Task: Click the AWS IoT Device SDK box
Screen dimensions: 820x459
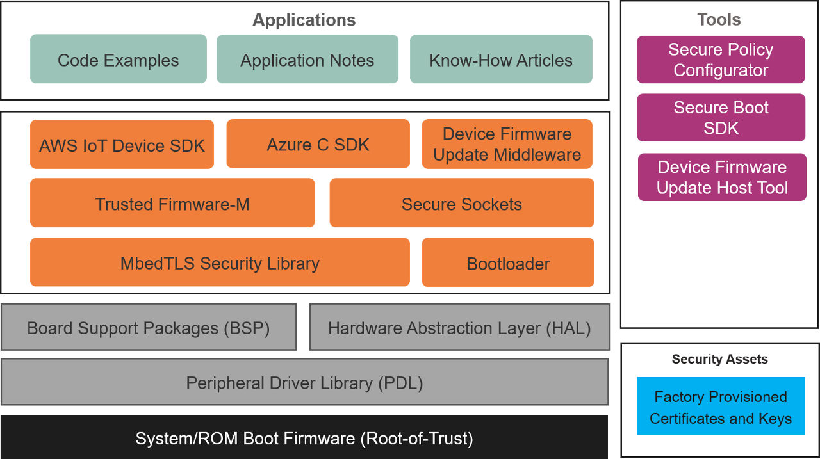Action: pyautogui.click(x=122, y=145)
